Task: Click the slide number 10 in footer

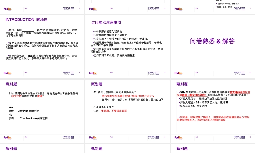Action: 250,72
